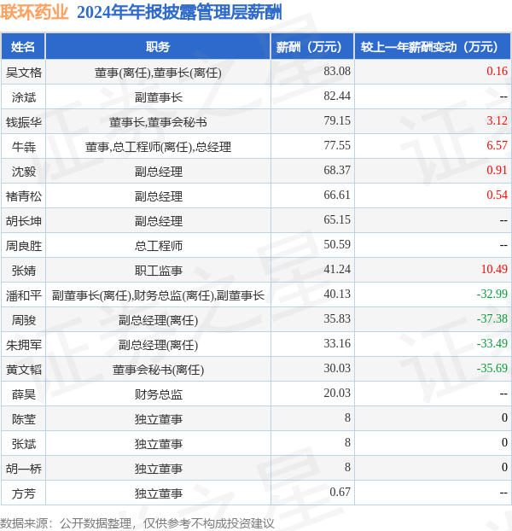512x531 pixels.
Task: Click the 独立董事 position in 方芳 row
Action: (158, 493)
